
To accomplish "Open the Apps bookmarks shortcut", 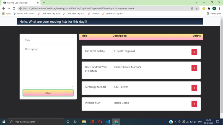I will pos(6,14).
